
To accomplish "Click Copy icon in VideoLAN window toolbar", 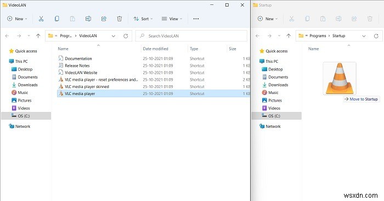I will (57, 19).
